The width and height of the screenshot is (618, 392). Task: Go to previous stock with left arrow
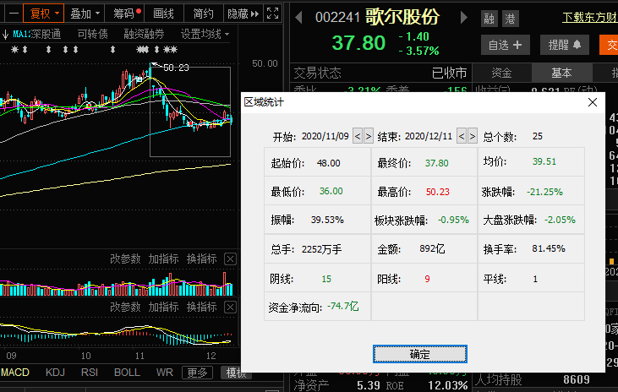pyautogui.click(x=298, y=18)
